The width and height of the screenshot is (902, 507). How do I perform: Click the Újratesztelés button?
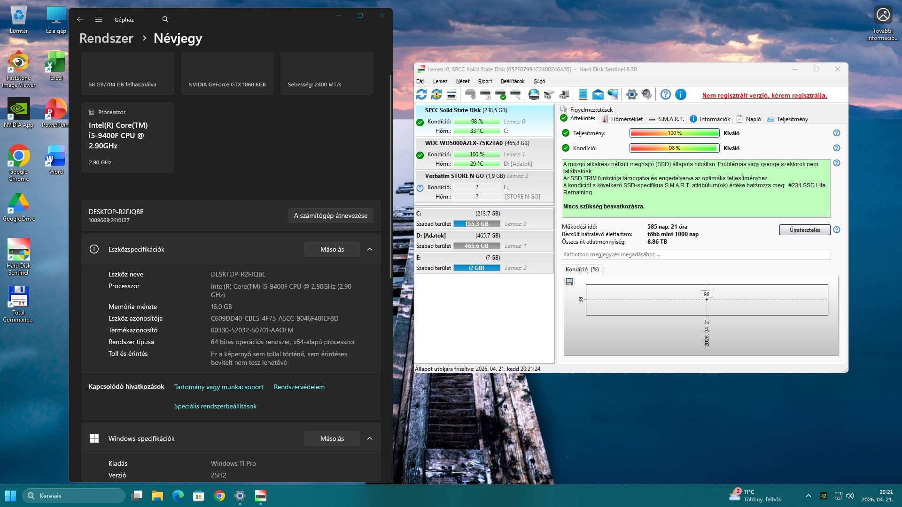pyautogui.click(x=804, y=230)
